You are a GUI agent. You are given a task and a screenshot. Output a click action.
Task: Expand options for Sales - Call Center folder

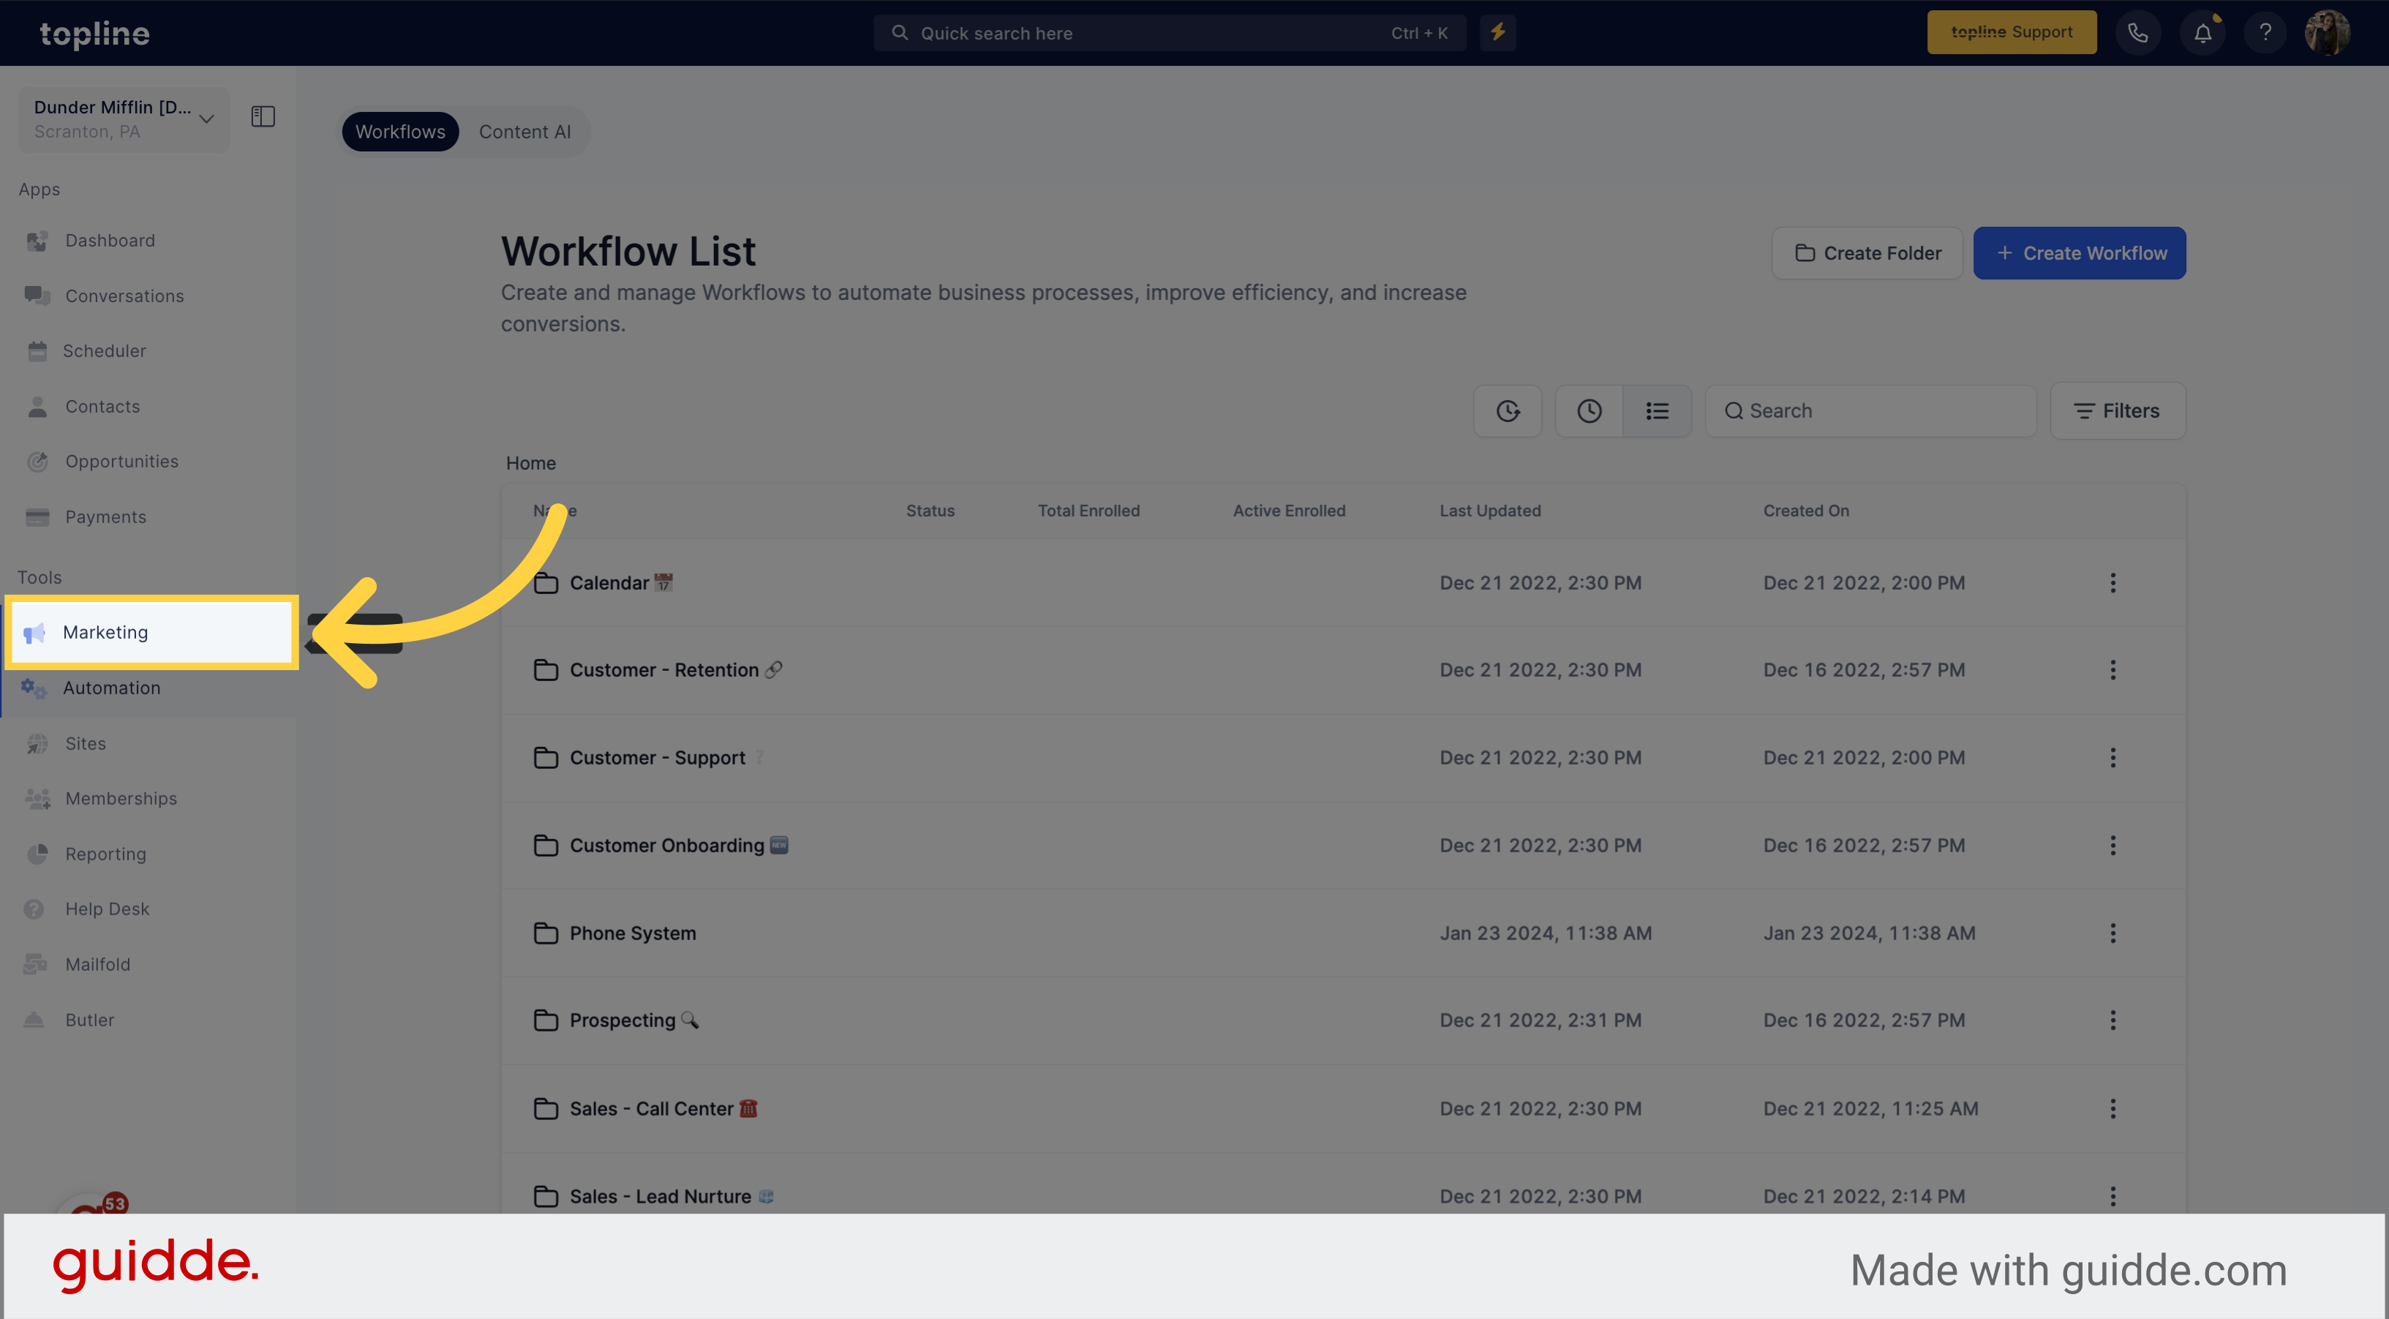(x=2113, y=1108)
